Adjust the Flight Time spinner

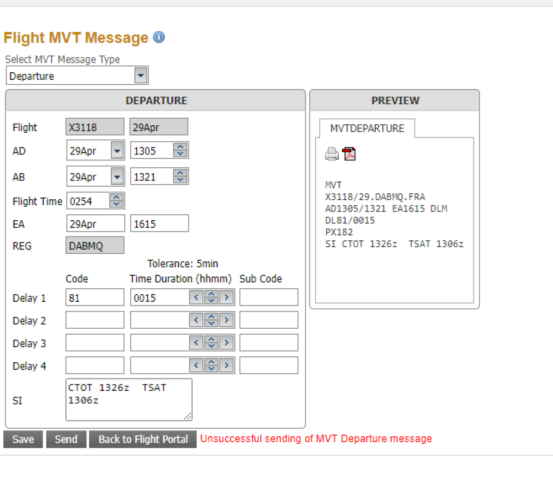pos(116,201)
